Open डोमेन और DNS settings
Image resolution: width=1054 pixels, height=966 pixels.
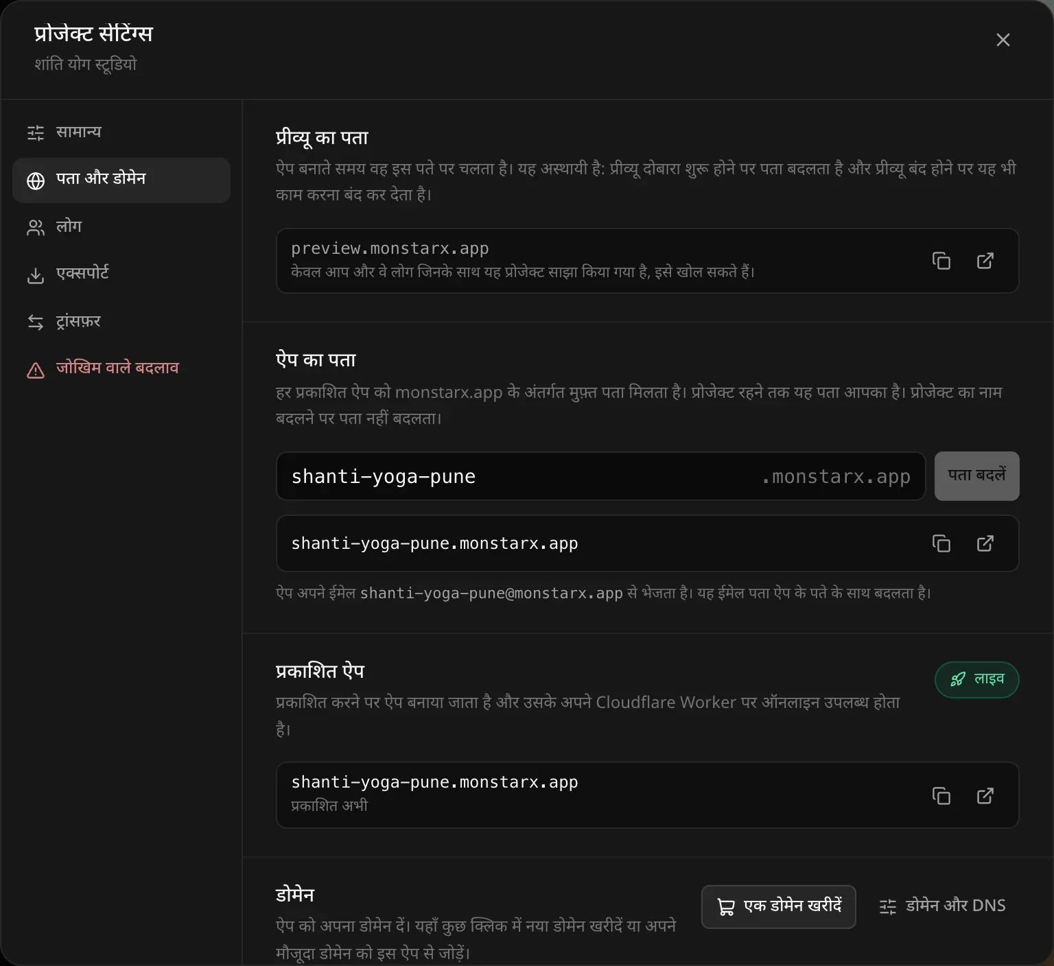coord(943,906)
